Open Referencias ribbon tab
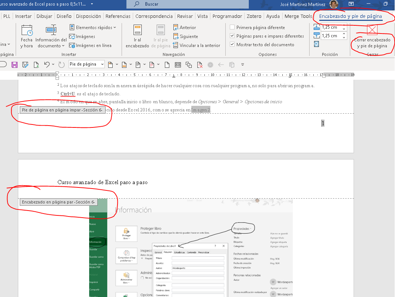This screenshot has width=395, height=297. (x=118, y=16)
